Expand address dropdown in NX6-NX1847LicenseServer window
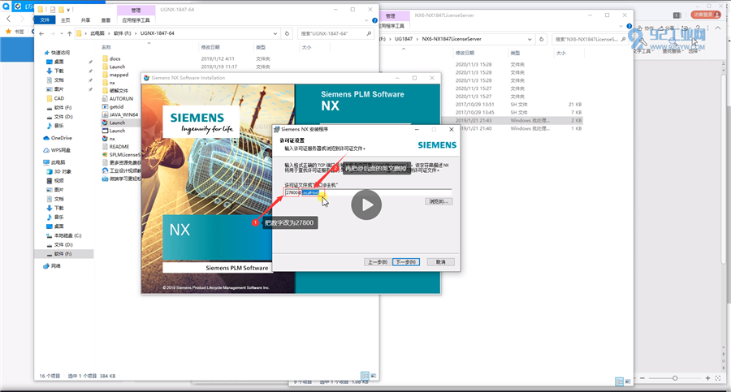The image size is (731, 392). click(x=530, y=39)
